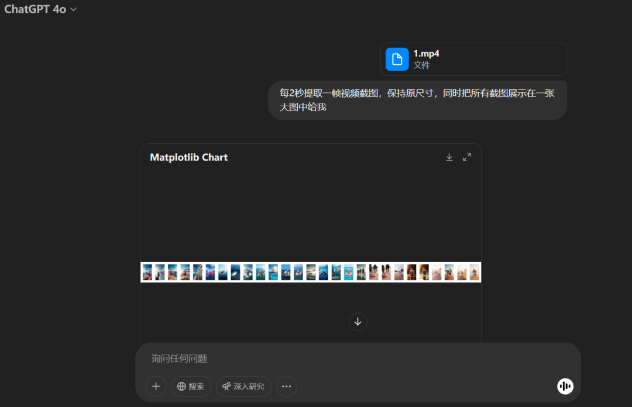Open the three-dots more tools menu

point(286,386)
